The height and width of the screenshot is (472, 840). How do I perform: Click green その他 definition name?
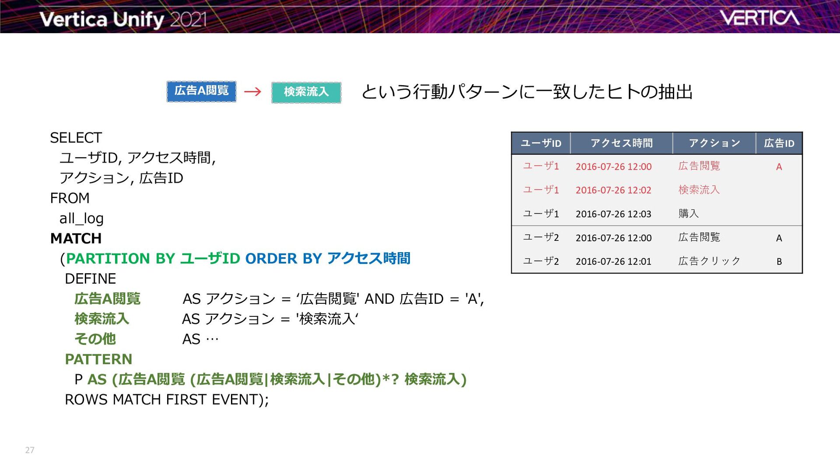[x=95, y=339]
